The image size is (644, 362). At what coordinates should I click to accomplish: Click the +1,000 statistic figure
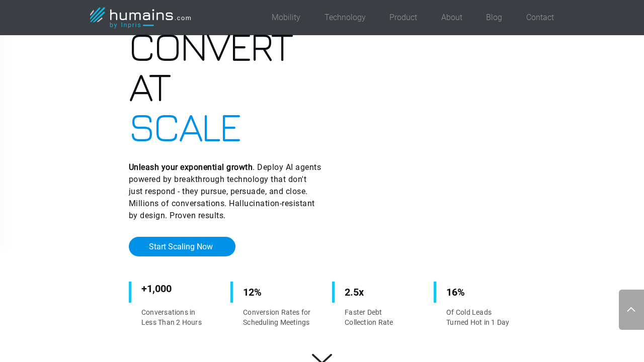tap(156, 289)
